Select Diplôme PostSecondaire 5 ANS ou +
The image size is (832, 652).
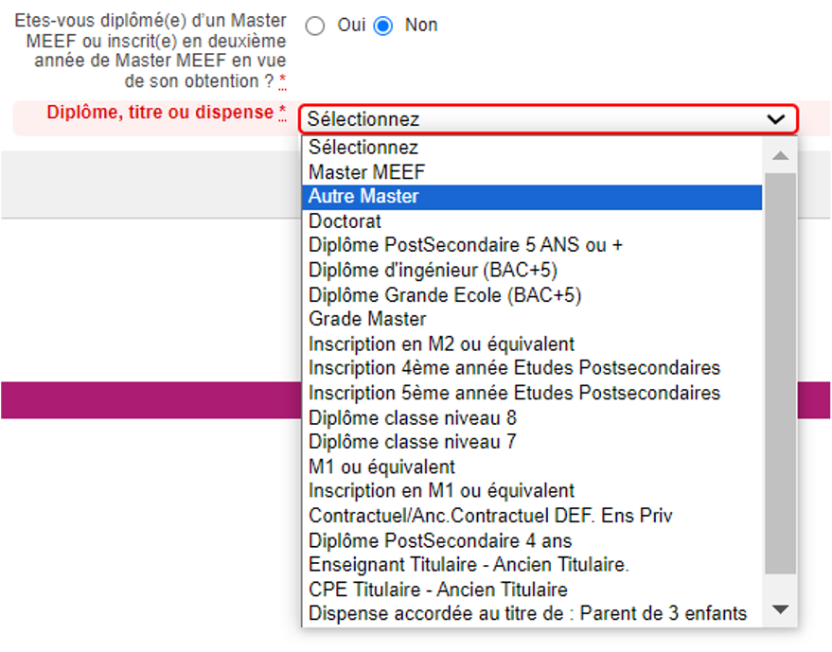[x=466, y=246]
